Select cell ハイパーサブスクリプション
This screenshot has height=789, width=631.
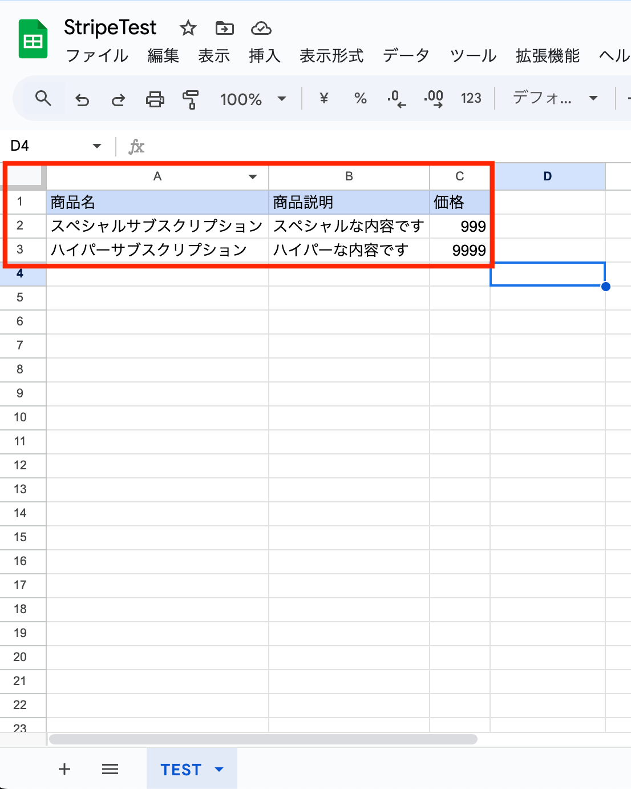[x=157, y=250]
